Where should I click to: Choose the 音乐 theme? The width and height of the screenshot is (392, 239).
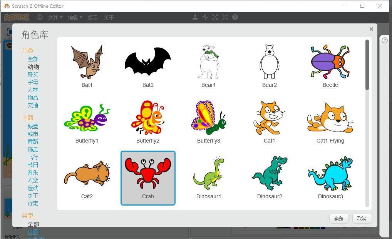point(33,173)
